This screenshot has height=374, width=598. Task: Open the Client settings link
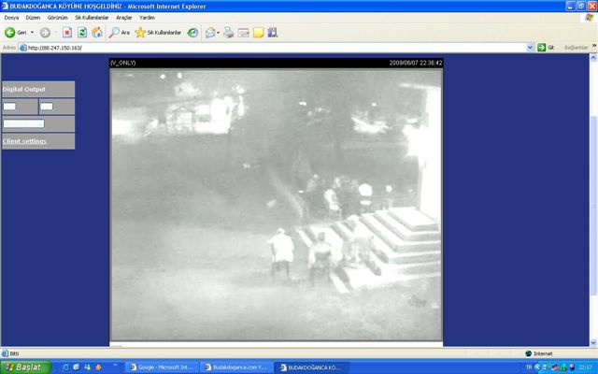[25, 141]
